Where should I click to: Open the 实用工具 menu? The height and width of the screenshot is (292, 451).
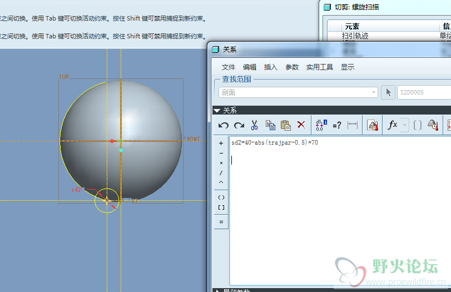[320, 67]
